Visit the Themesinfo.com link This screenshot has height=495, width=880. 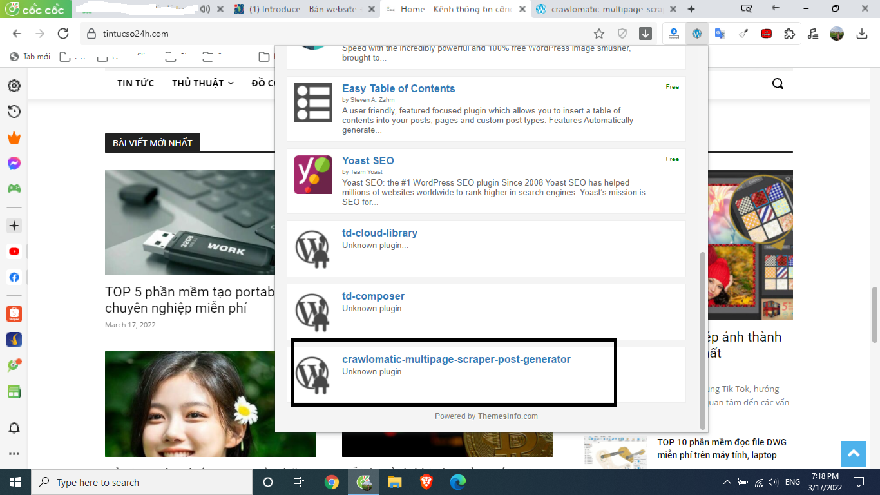coord(508,416)
